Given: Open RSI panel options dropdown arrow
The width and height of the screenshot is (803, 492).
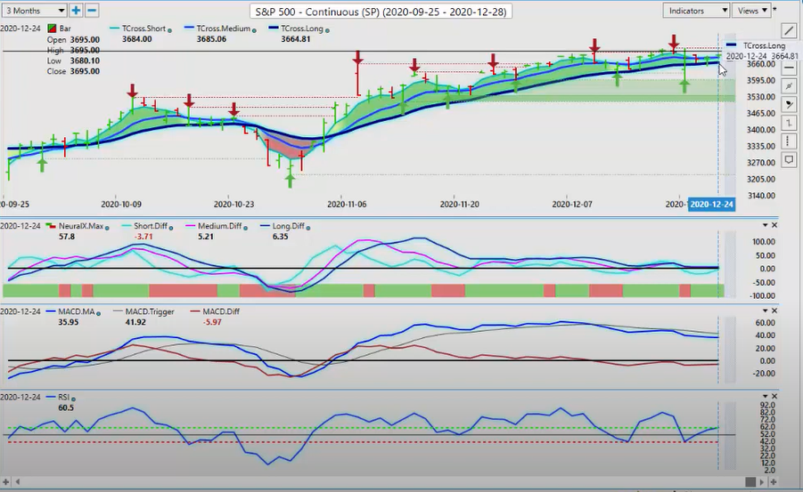Looking at the screenshot, I should [x=765, y=396].
